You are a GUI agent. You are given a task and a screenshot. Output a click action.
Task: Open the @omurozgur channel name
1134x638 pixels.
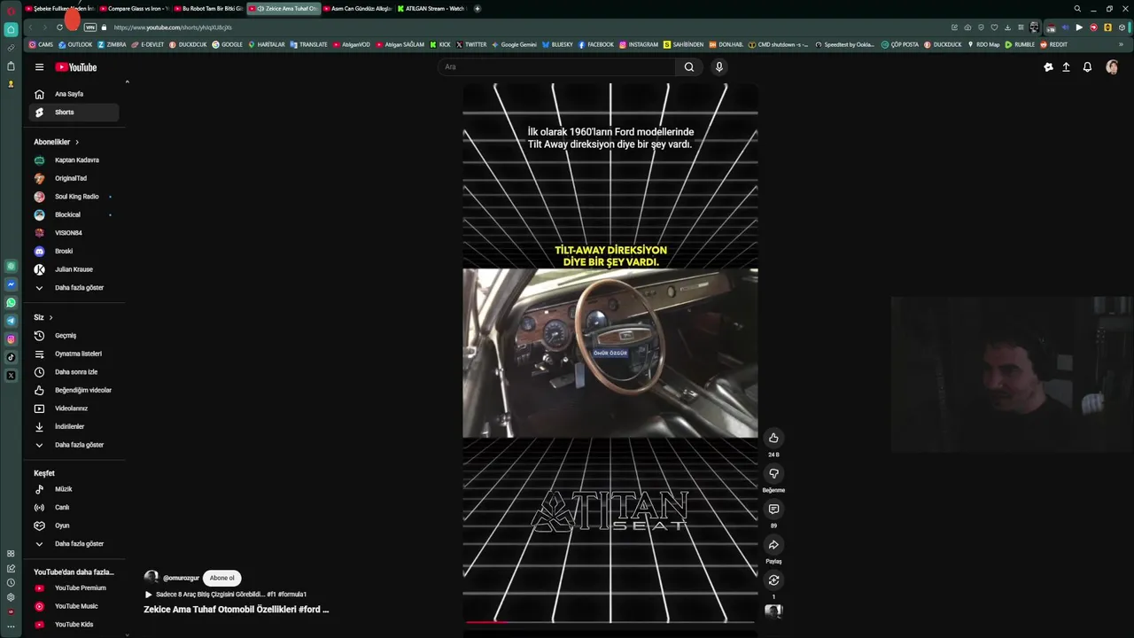pyautogui.click(x=181, y=578)
